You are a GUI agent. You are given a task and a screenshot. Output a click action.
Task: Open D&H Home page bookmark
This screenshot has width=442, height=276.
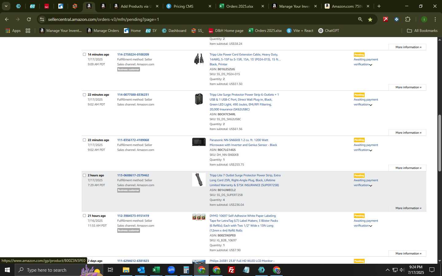point(226,31)
